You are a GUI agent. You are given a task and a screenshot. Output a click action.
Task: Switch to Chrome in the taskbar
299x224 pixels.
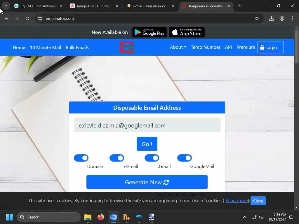[x=114, y=217]
